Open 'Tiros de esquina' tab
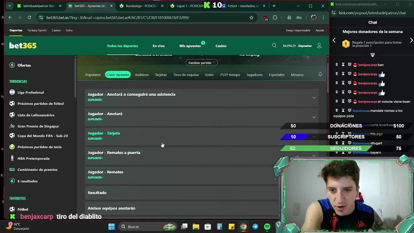 click(186, 75)
